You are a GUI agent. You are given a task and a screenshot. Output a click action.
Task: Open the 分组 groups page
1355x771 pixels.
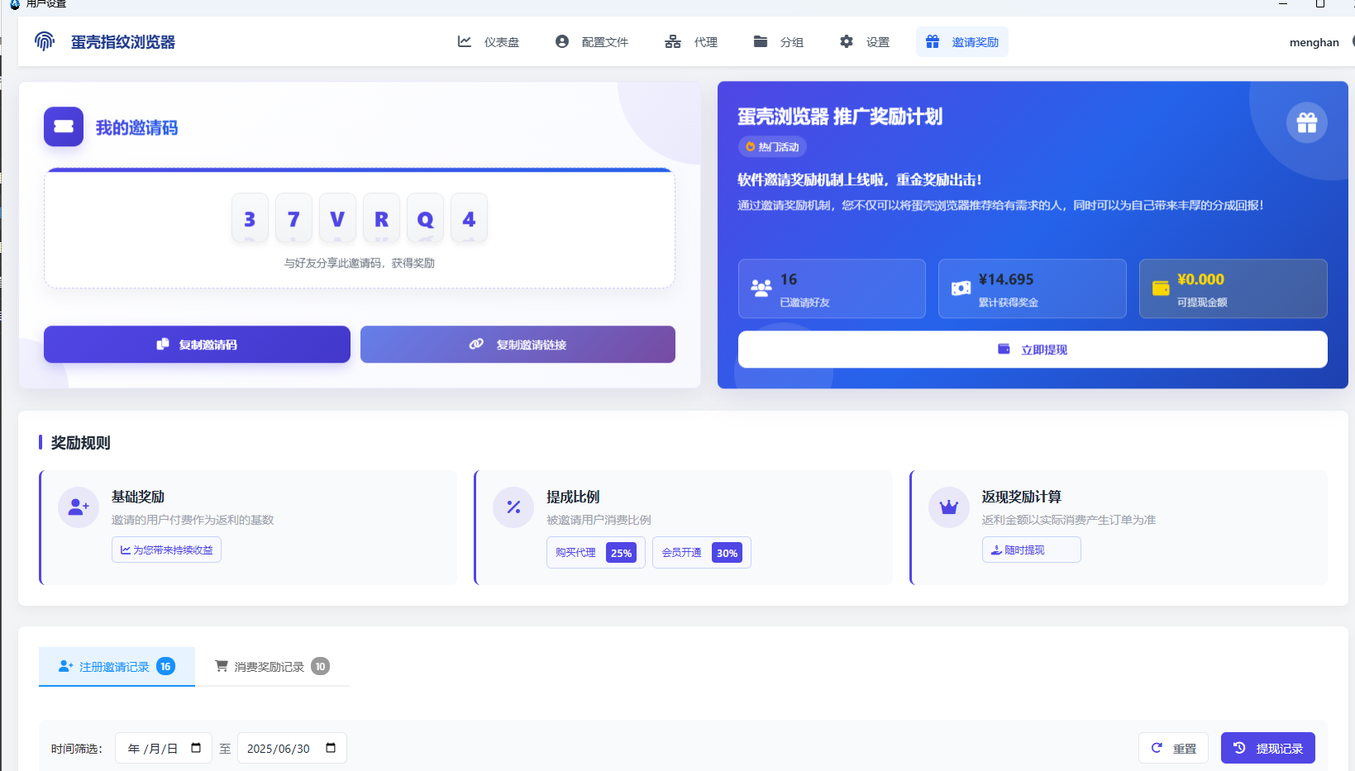click(778, 42)
